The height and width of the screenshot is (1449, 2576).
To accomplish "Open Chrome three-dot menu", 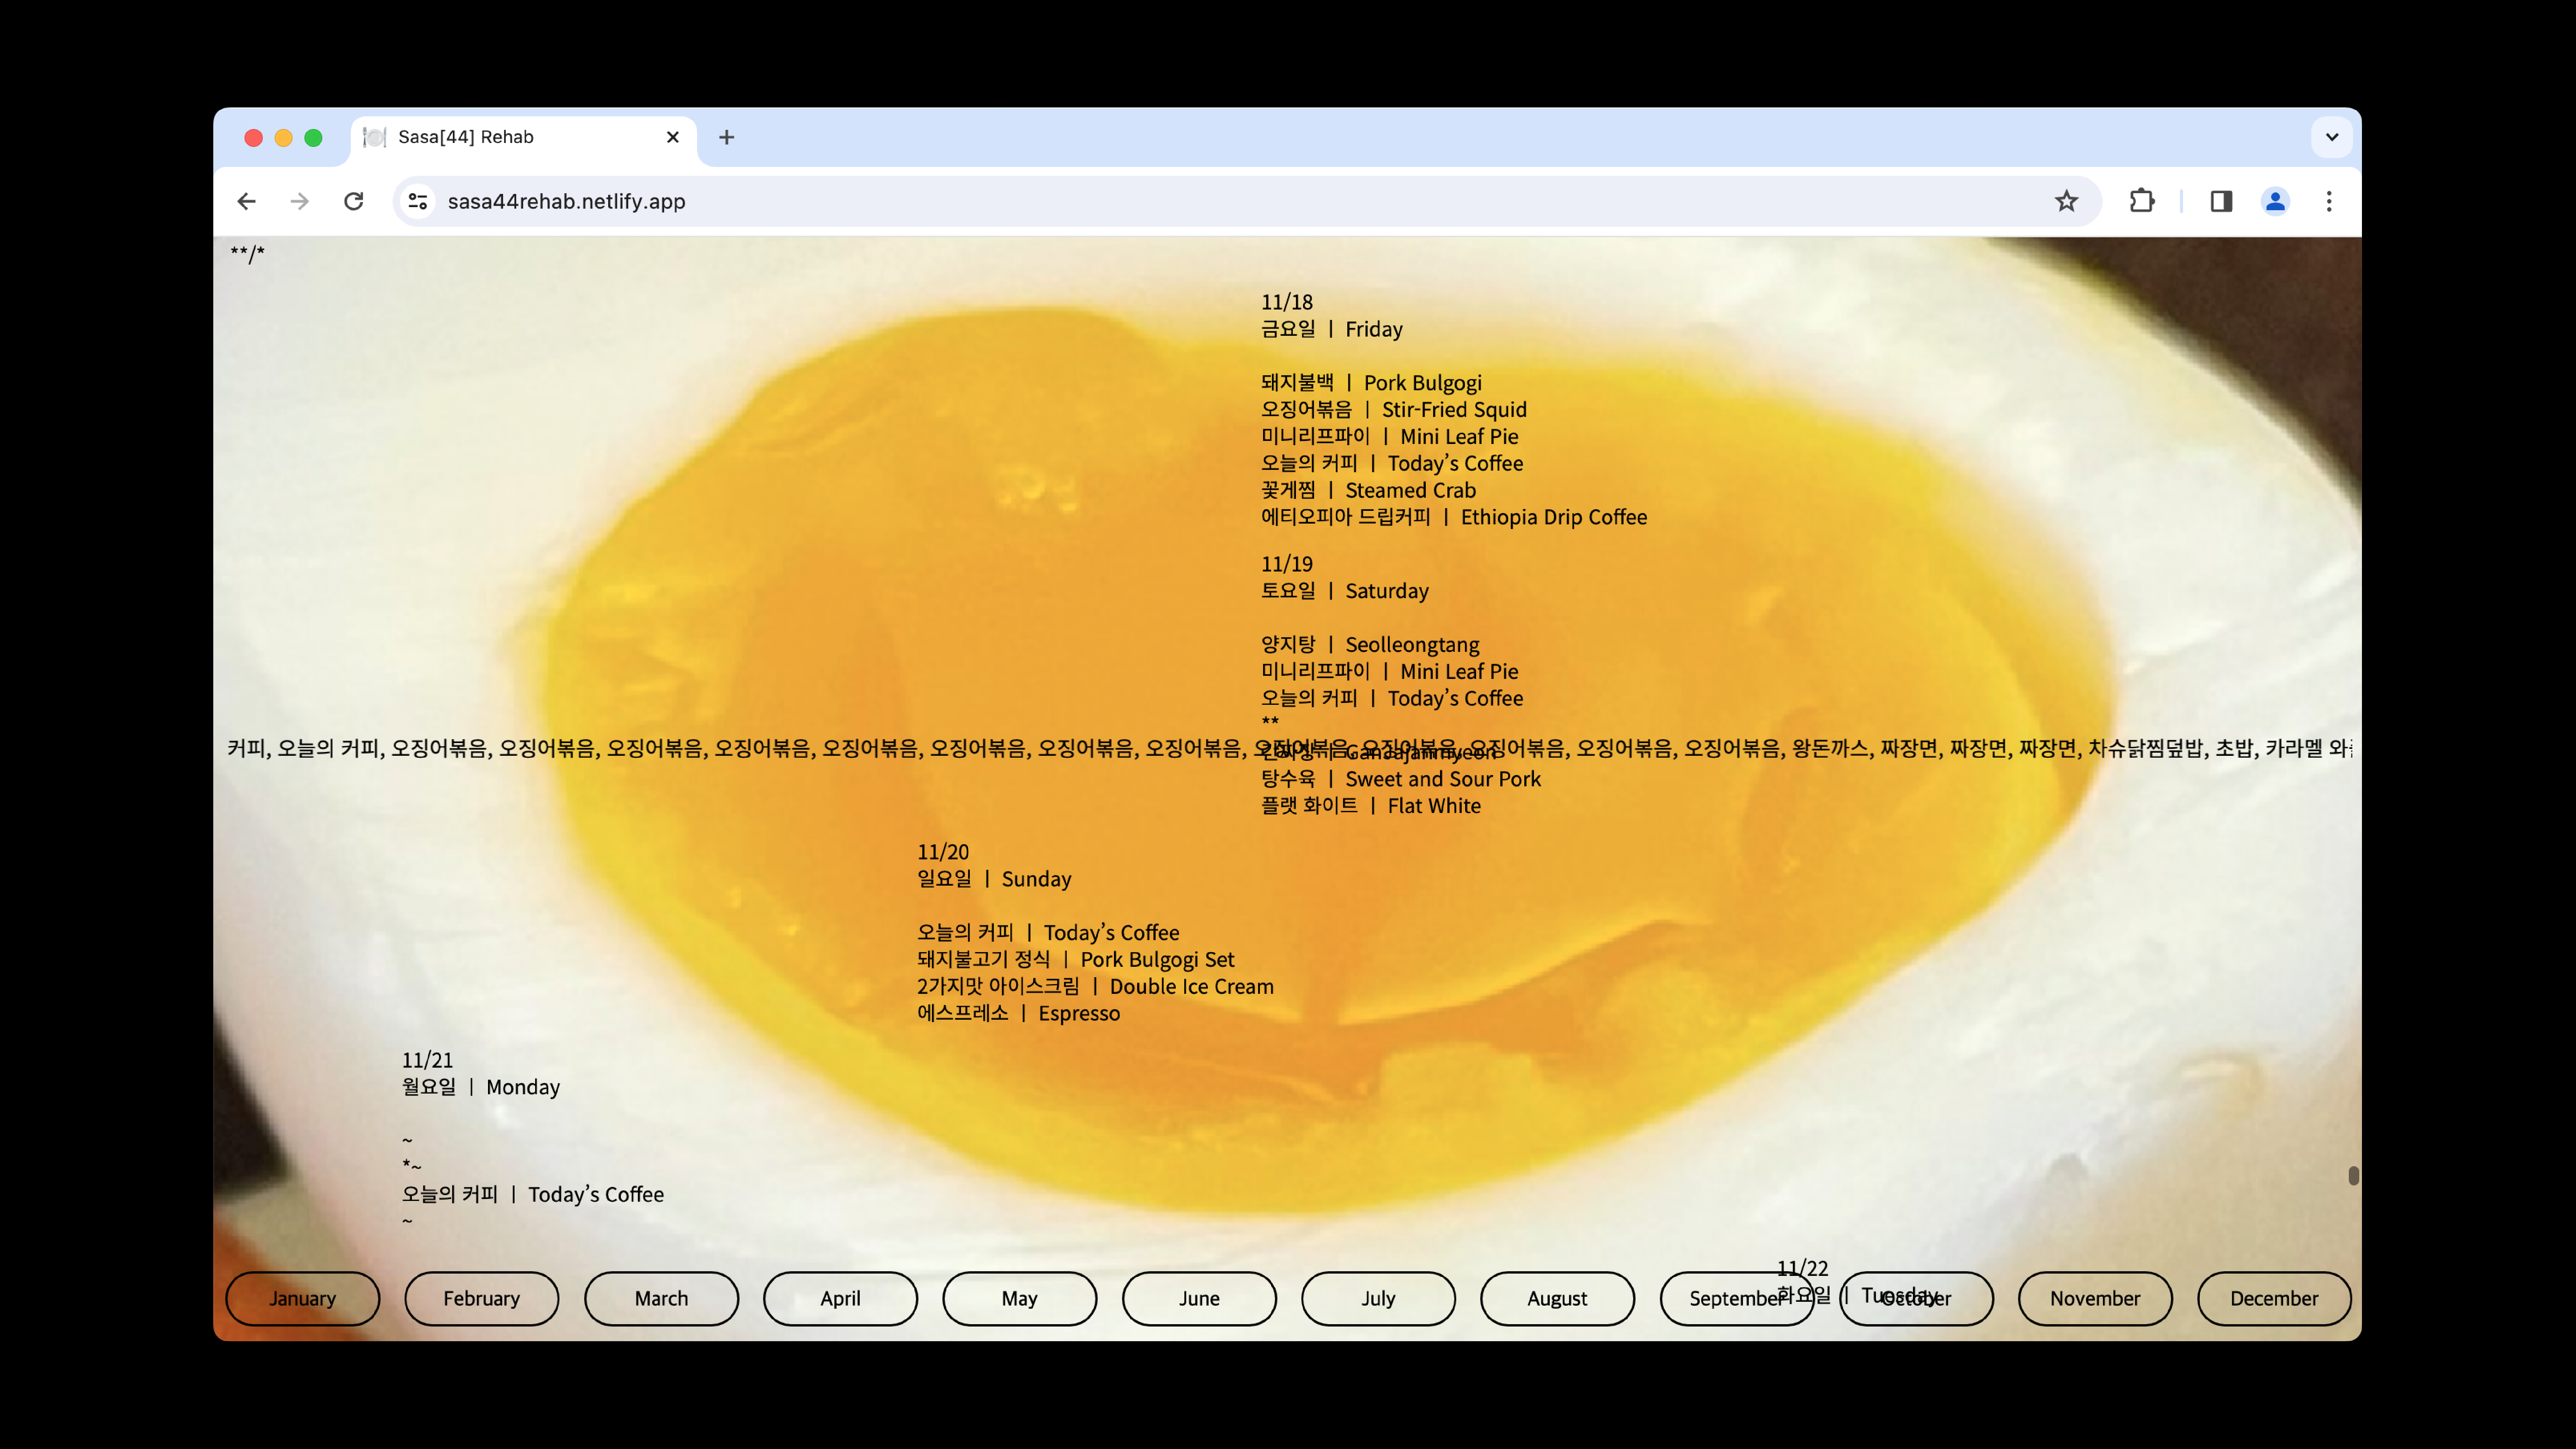I will pos(2329,201).
